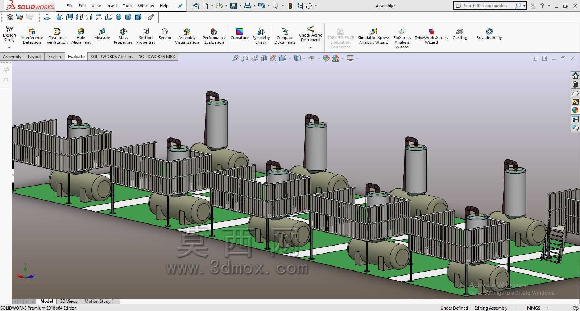This screenshot has width=580, height=311.
Task: Open Assembly Visualization
Action: tap(187, 36)
